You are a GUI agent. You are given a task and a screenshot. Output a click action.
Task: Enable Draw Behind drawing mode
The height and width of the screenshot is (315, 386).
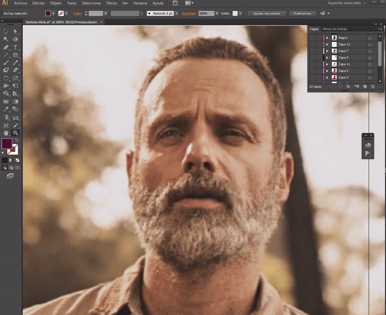(11, 168)
